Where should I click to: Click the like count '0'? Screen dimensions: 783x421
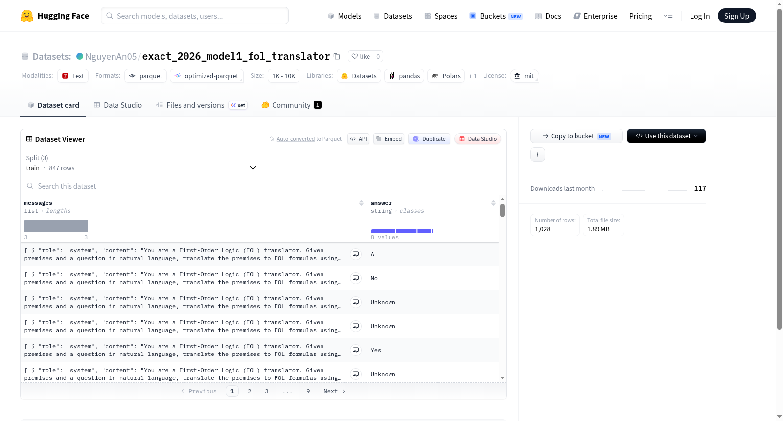(378, 56)
